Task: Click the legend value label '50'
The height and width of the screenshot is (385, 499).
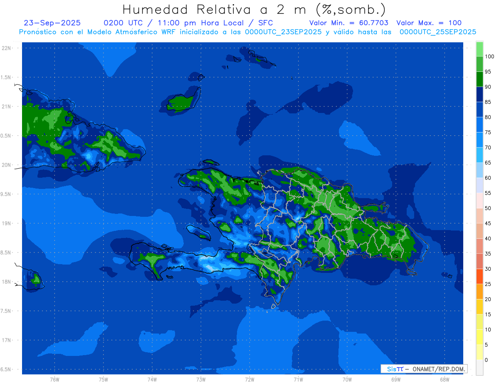Action: tap(488, 208)
